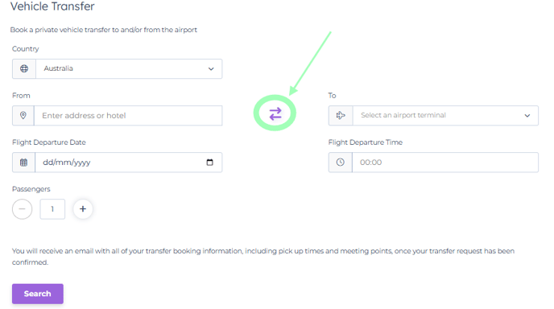The width and height of the screenshot is (554, 309).
Task: Click the calendar grid icon beside date
Action: pos(23,163)
